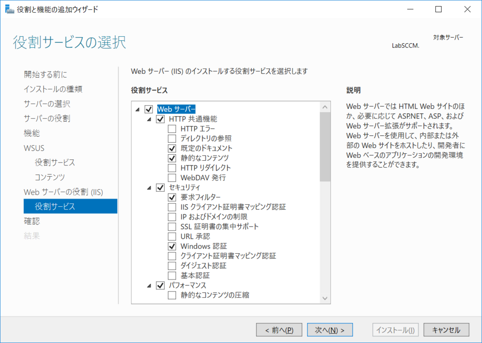Select the WebDAV 発行 label
The height and width of the screenshot is (343, 482).
pyautogui.click(x=203, y=178)
